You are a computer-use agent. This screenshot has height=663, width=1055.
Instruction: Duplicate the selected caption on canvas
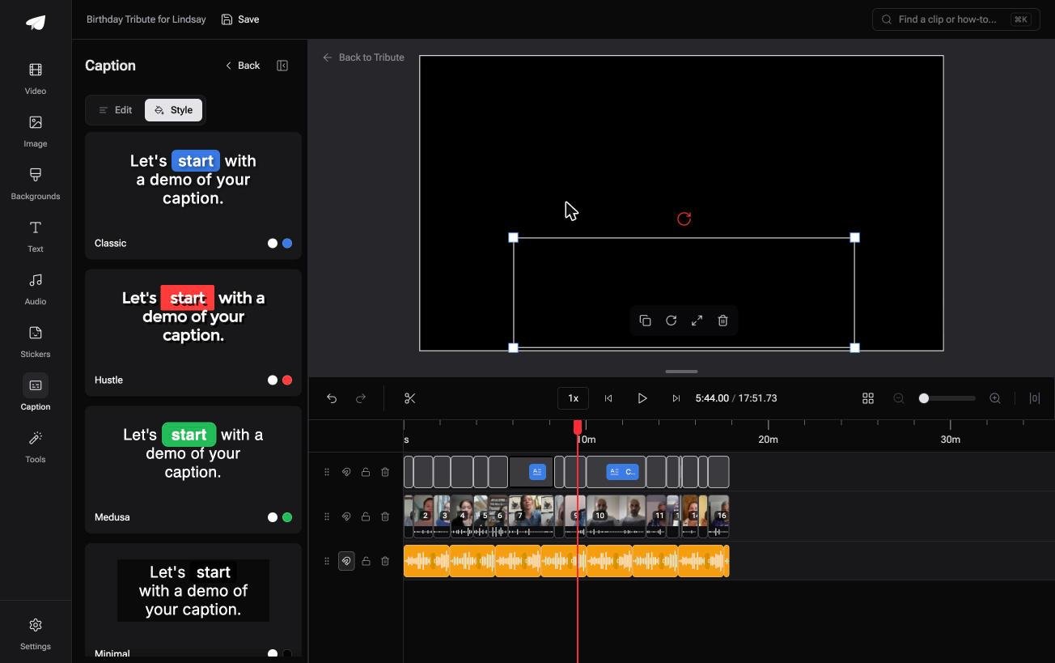645,321
